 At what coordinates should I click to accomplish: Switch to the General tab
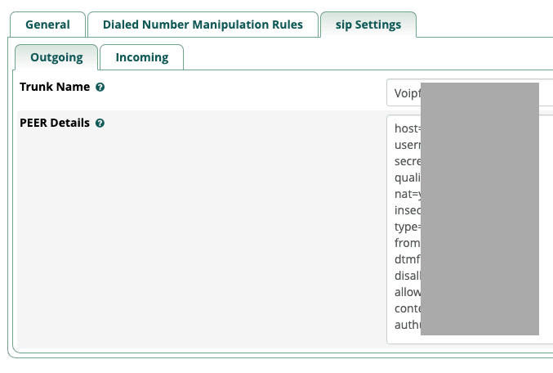pos(47,25)
